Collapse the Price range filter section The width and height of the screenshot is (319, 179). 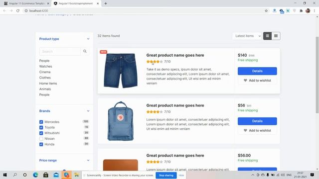point(88,160)
